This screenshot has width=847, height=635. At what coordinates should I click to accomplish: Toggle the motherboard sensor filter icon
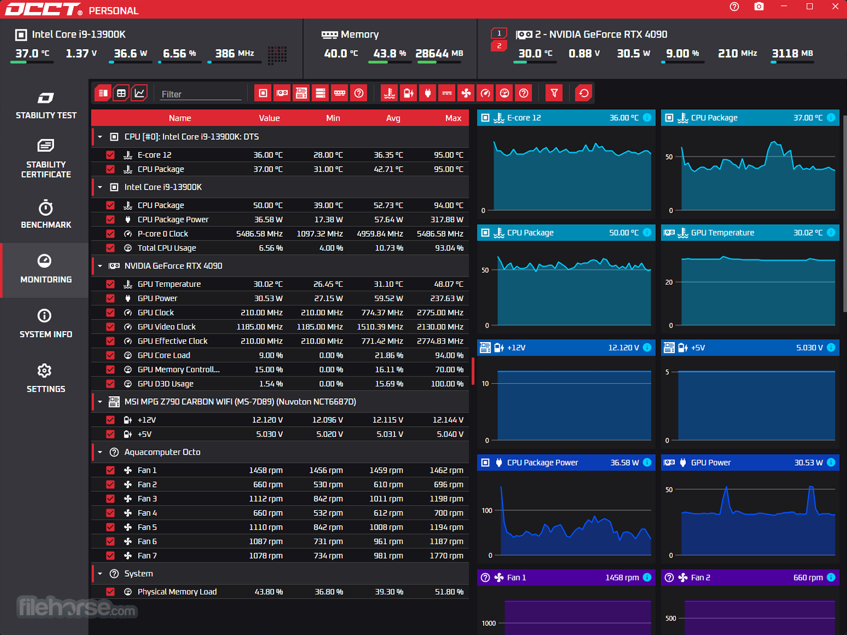click(301, 93)
